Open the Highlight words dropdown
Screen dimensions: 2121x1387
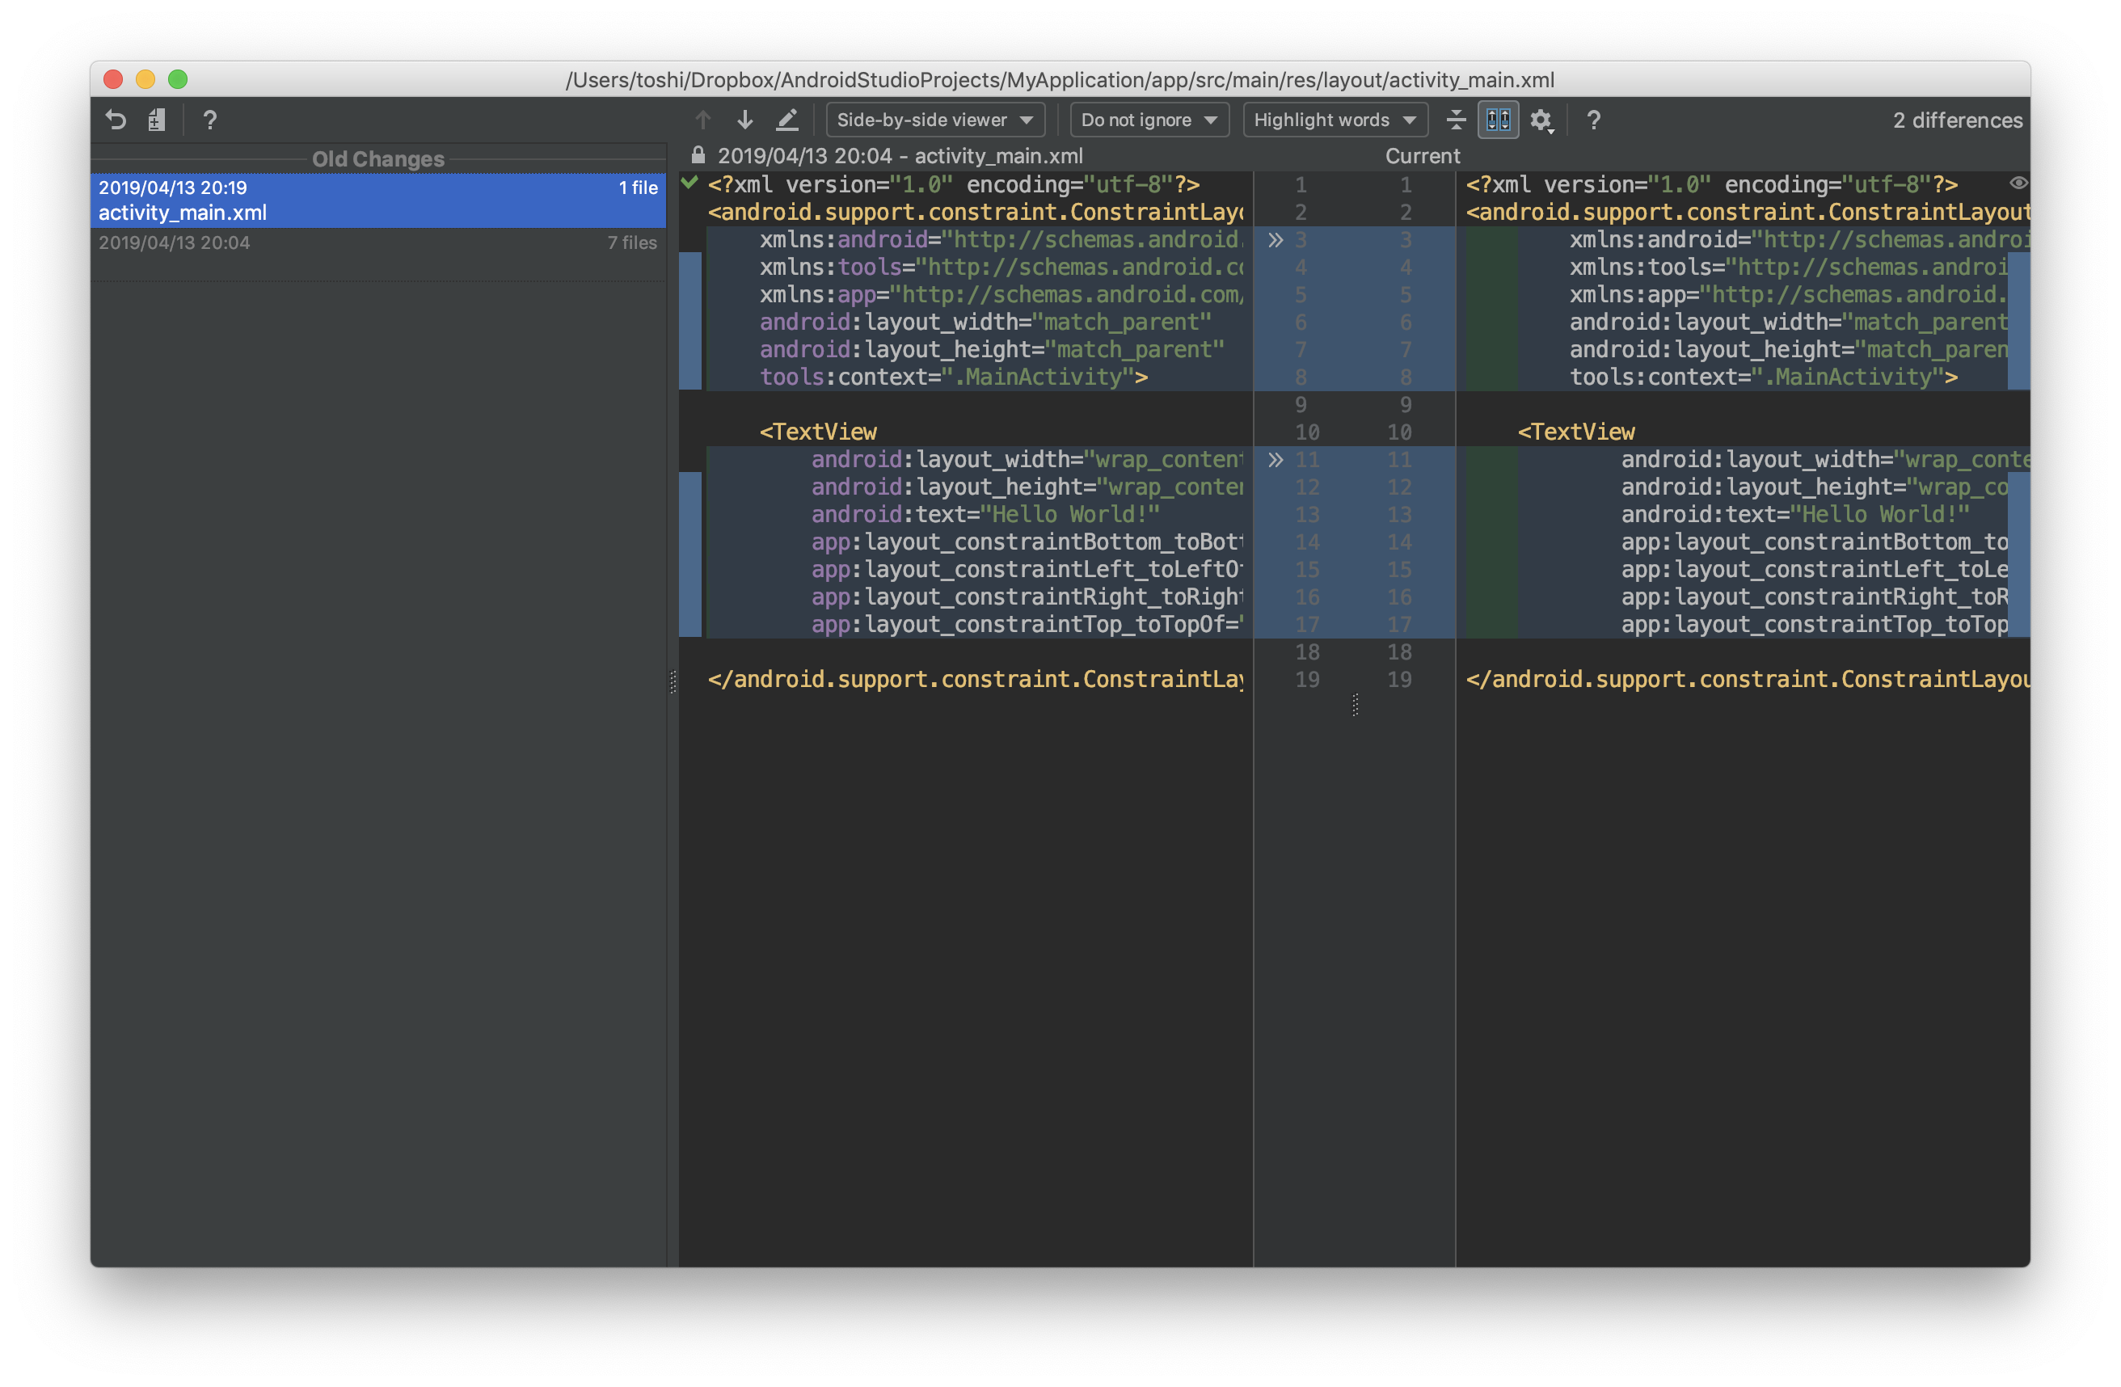pyautogui.click(x=1335, y=120)
